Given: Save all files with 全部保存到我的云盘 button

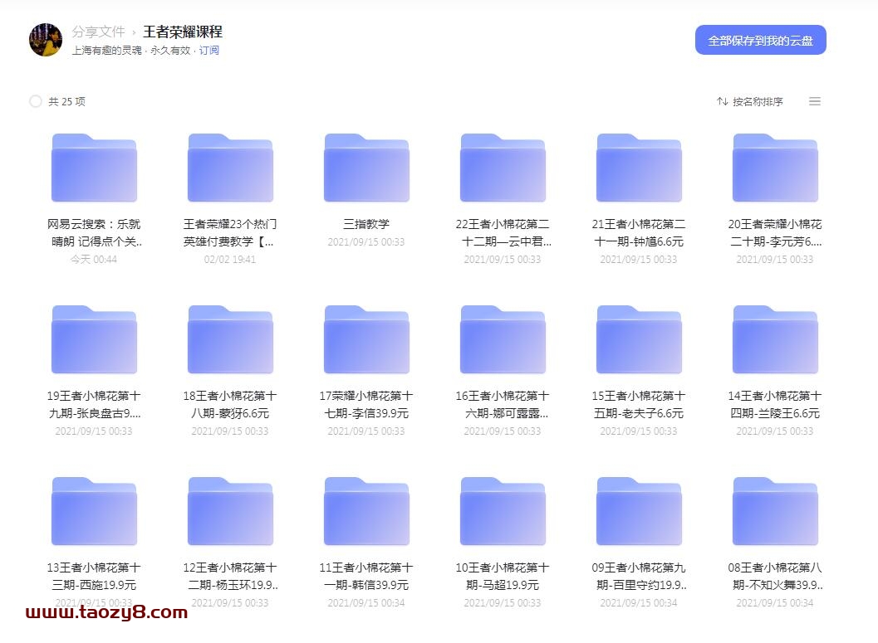Looking at the screenshot, I should point(760,41).
